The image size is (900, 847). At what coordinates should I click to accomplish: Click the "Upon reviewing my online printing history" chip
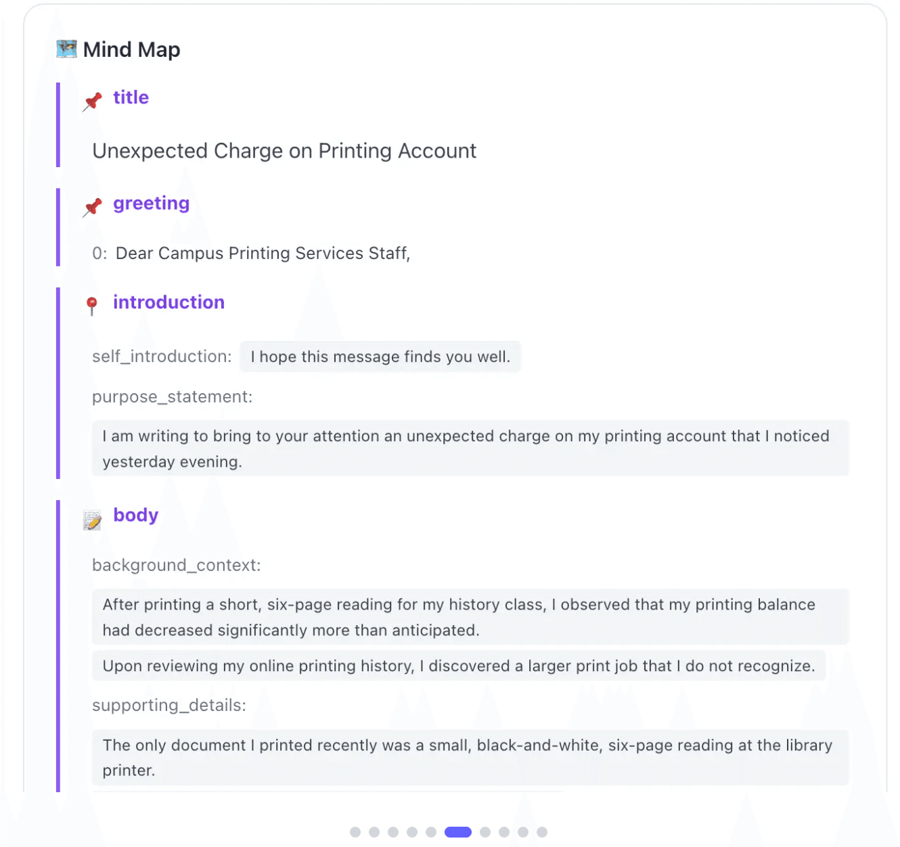click(459, 666)
